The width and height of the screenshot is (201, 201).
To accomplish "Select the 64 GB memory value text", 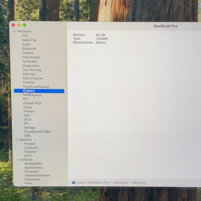I will [100, 35].
